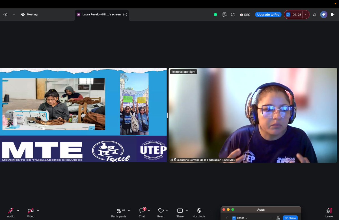This screenshot has height=220, width=339.
Task: Expand chat options caret
Action: point(149,210)
